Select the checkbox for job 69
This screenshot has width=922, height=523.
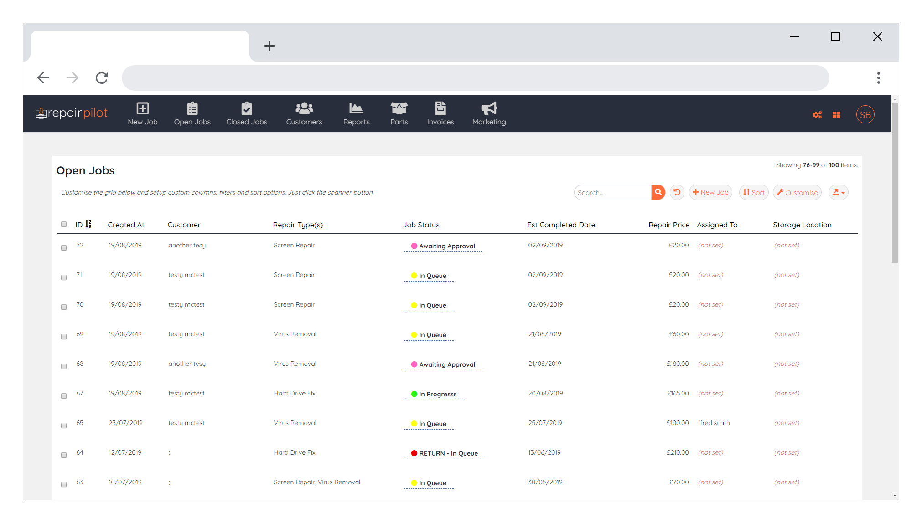click(x=64, y=337)
